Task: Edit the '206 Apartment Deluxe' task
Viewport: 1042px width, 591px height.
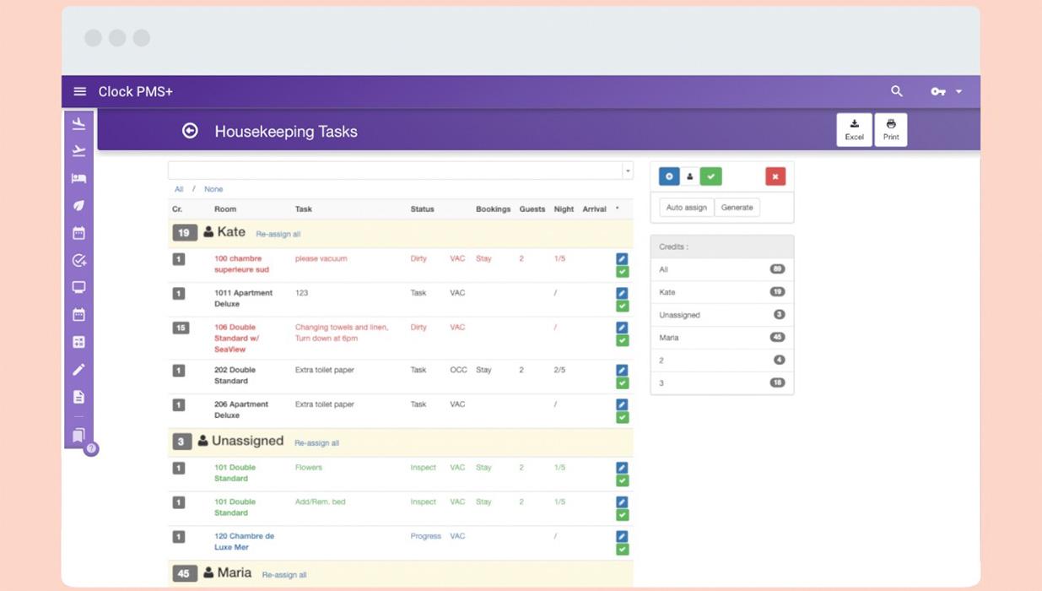Action: coord(622,404)
